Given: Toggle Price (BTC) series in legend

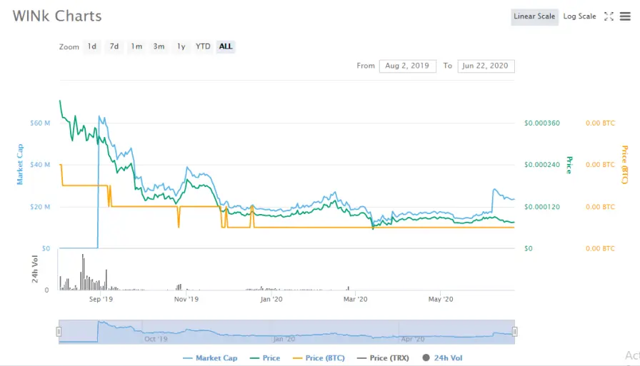Looking at the screenshot, I should [x=319, y=358].
